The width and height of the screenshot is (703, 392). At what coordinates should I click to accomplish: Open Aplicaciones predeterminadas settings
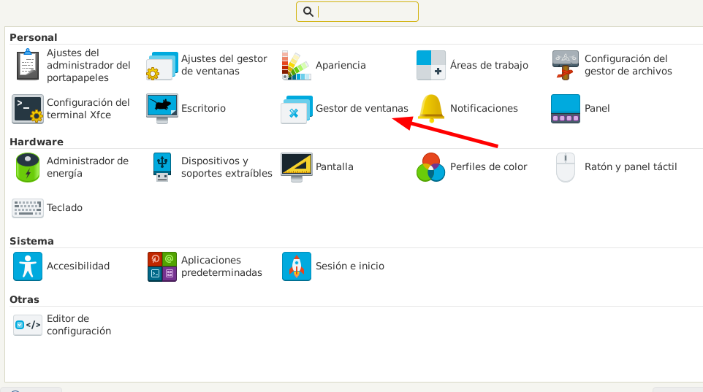click(x=161, y=266)
